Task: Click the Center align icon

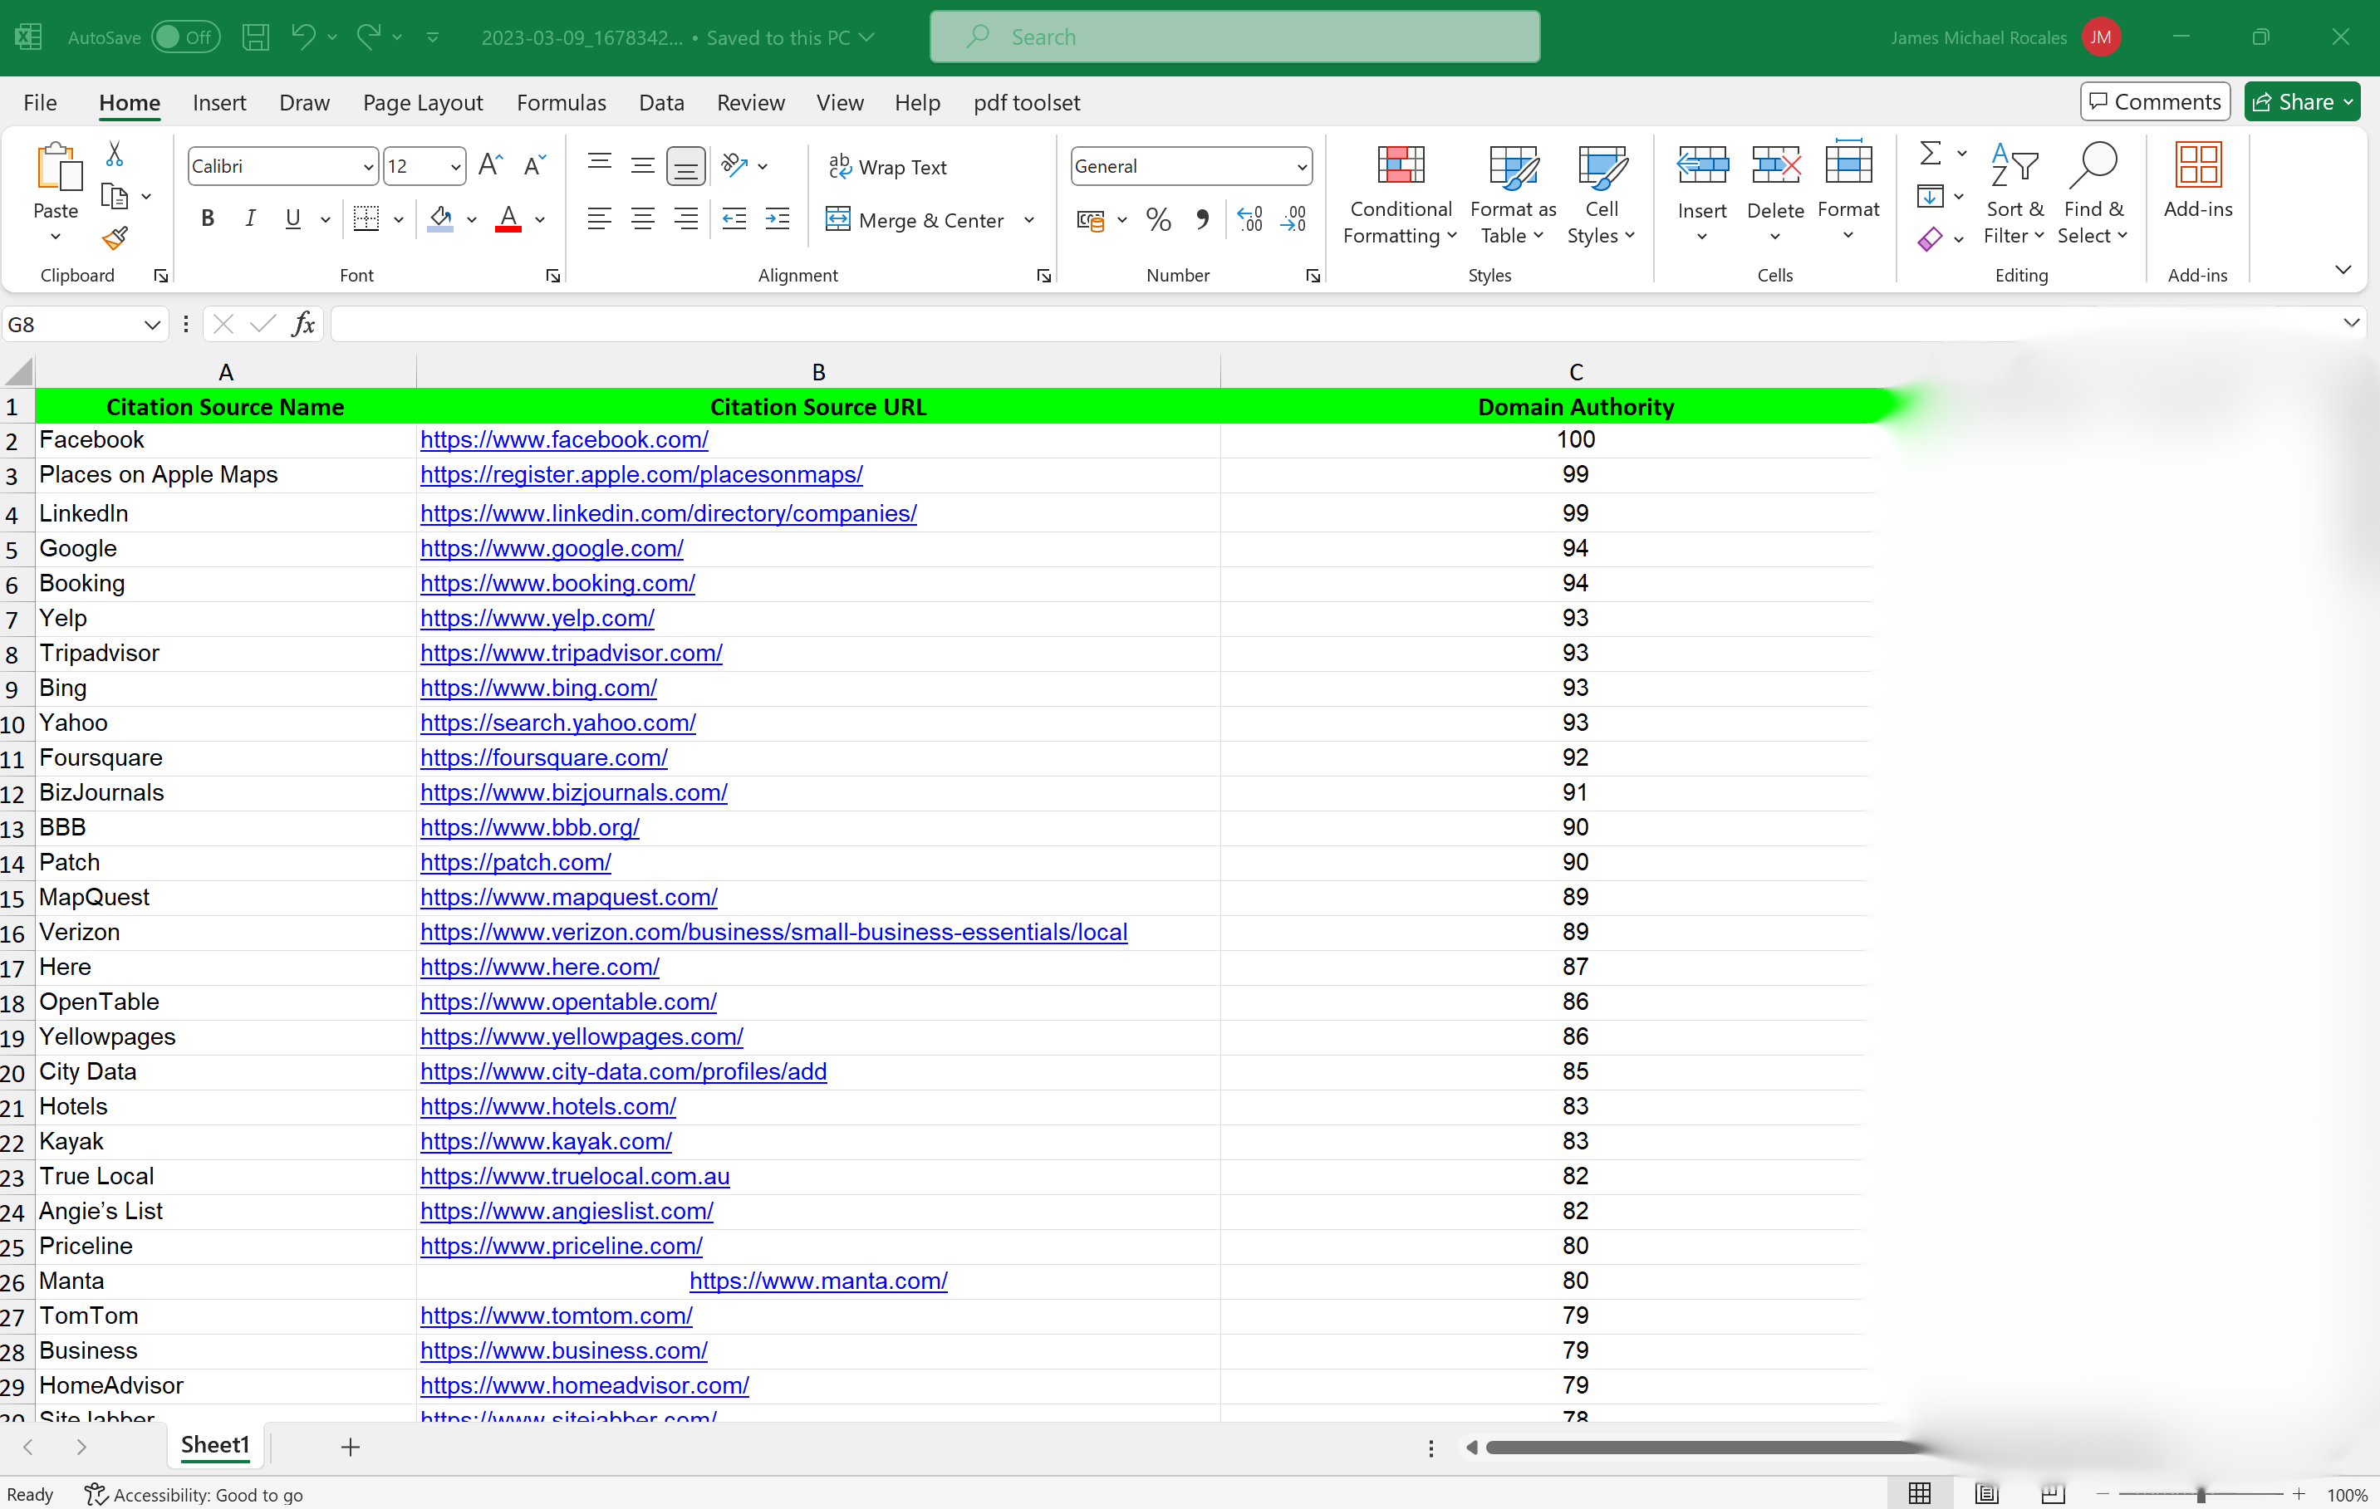Action: pyautogui.click(x=642, y=219)
